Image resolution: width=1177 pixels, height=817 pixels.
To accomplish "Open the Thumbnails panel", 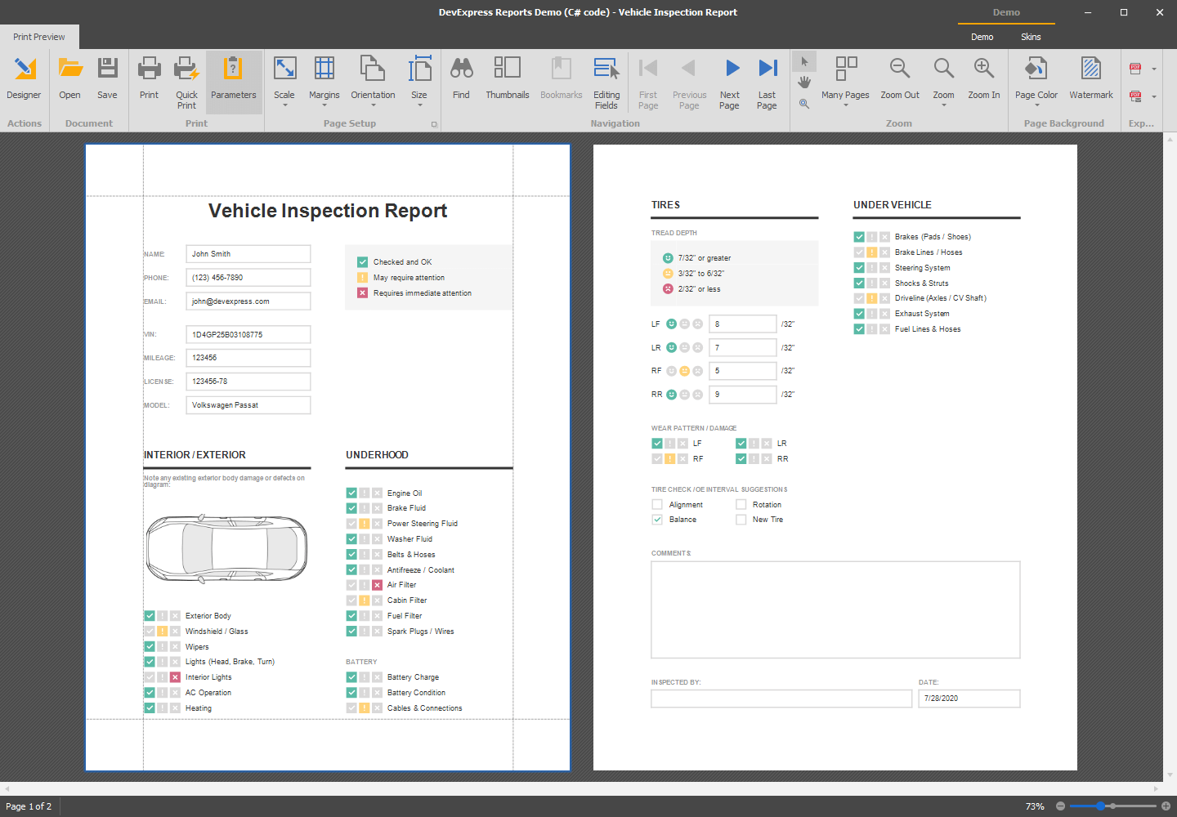I will pos(507,79).
